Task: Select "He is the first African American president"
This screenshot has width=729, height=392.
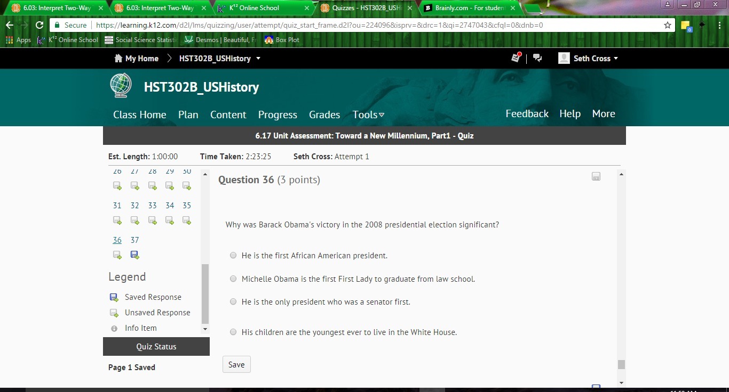Action: (233, 256)
